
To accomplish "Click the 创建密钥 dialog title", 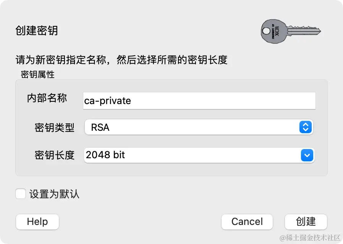I will point(37,30).
